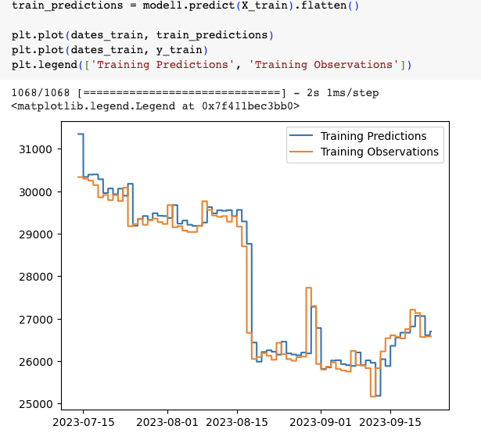
Task: Click the 'Training Predictions' legend label
Action: 373,136
